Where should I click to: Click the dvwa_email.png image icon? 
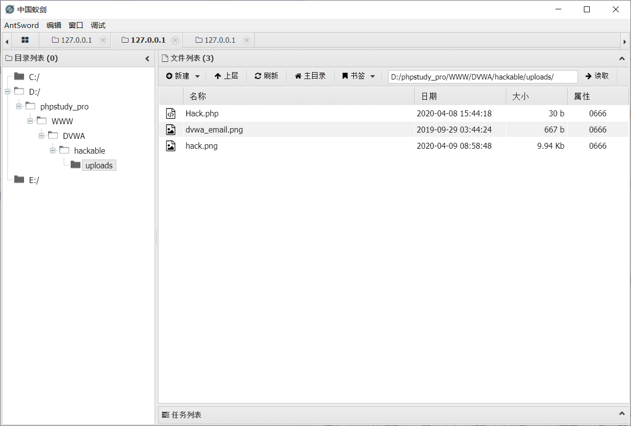click(x=171, y=130)
